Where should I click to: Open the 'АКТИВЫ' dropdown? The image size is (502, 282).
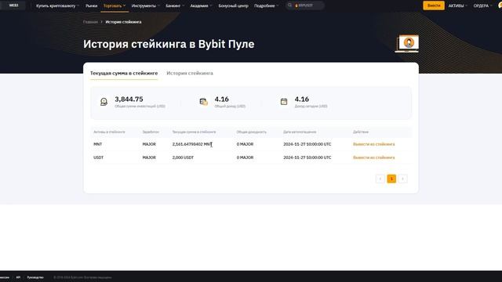tap(458, 5)
